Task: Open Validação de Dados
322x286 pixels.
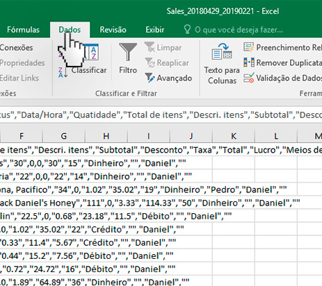Action: pyautogui.click(x=282, y=78)
